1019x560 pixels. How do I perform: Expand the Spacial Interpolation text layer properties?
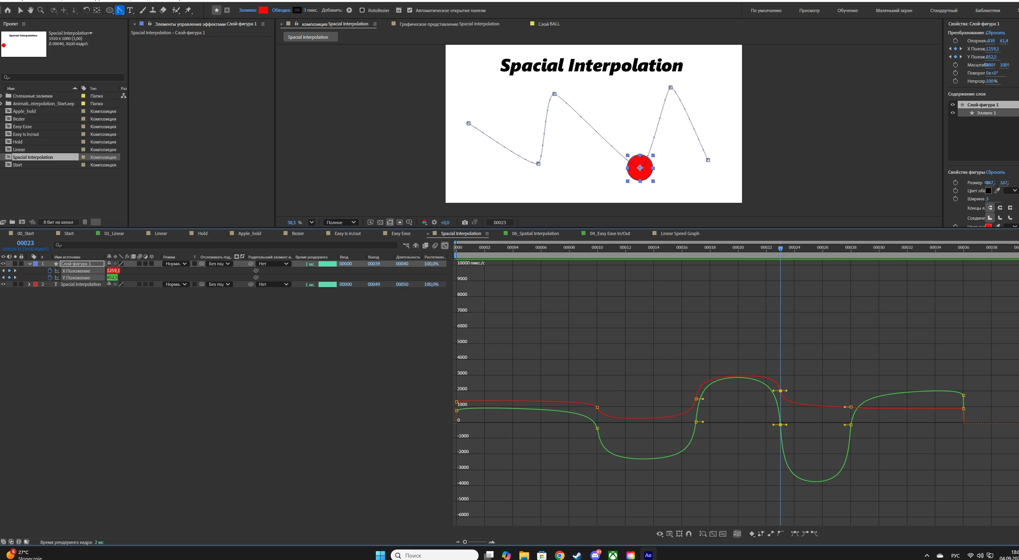tap(29, 284)
